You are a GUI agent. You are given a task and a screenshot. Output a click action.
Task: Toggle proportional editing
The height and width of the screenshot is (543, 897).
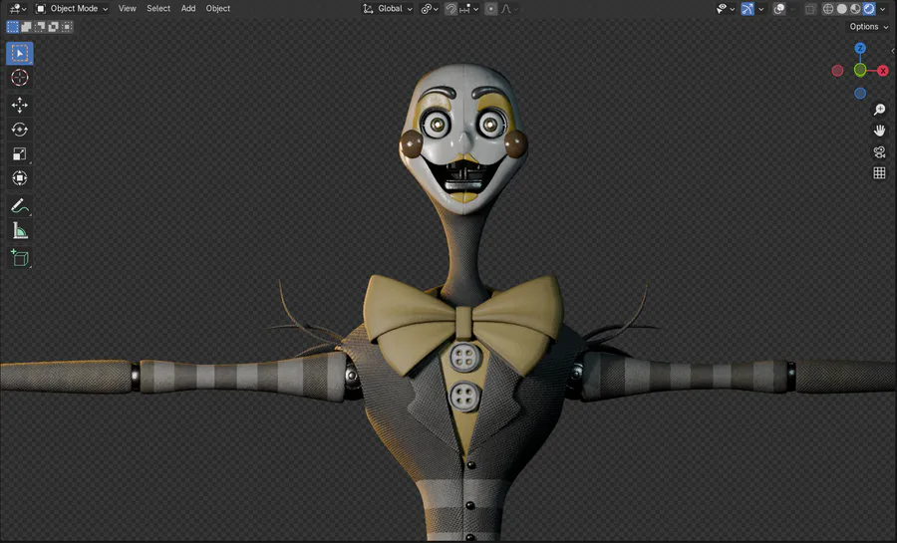[490, 9]
